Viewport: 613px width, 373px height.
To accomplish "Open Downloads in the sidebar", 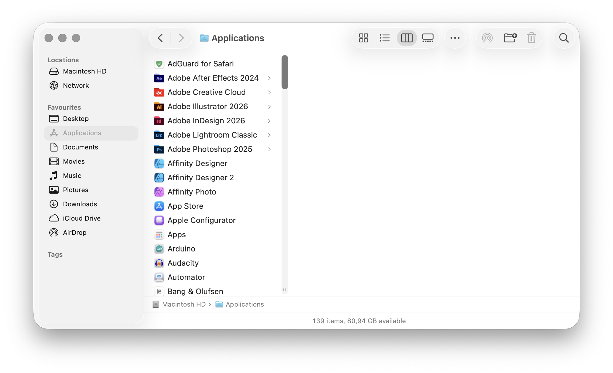I will [x=80, y=204].
